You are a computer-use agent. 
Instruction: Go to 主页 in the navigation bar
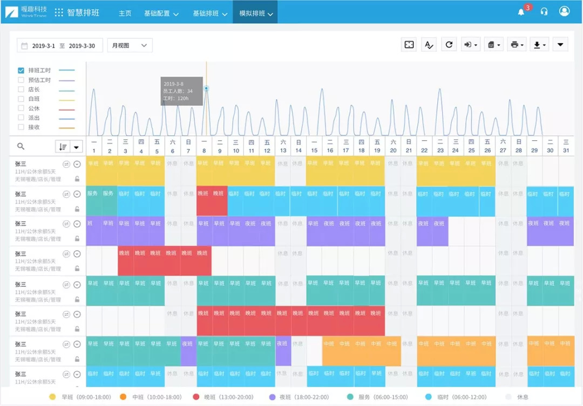tap(125, 13)
